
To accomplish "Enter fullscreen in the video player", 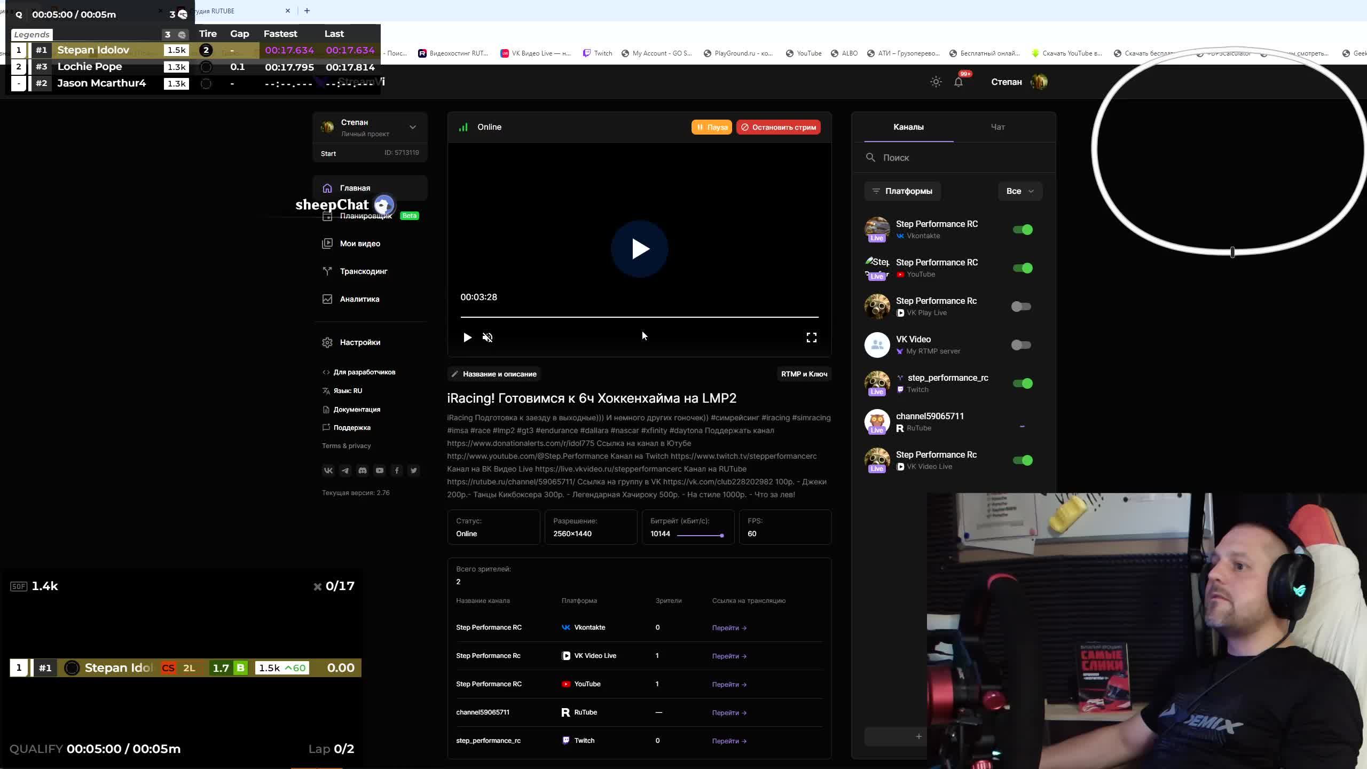I will click(x=811, y=338).
